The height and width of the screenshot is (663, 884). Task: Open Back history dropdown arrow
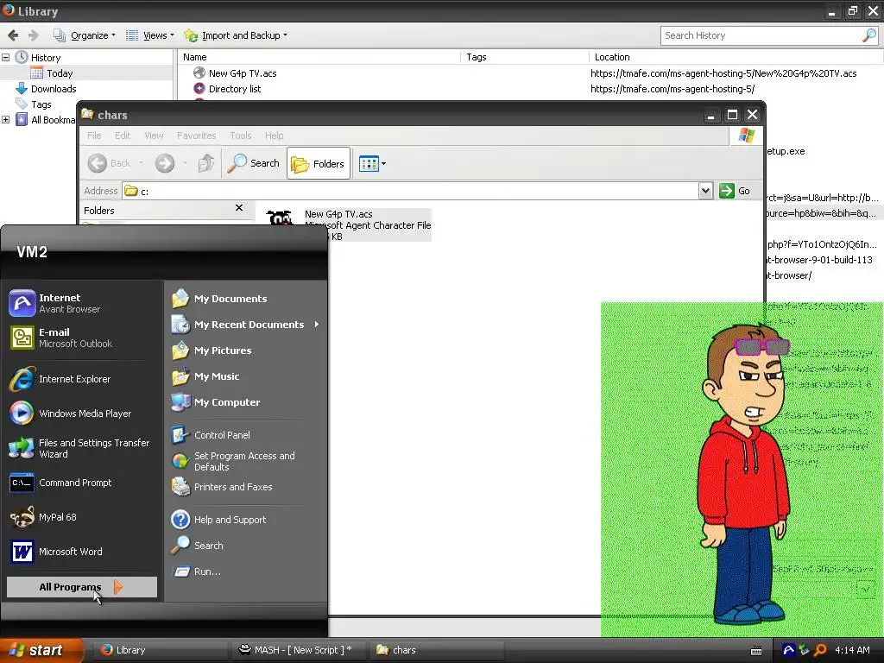click(x=141, y=163)
